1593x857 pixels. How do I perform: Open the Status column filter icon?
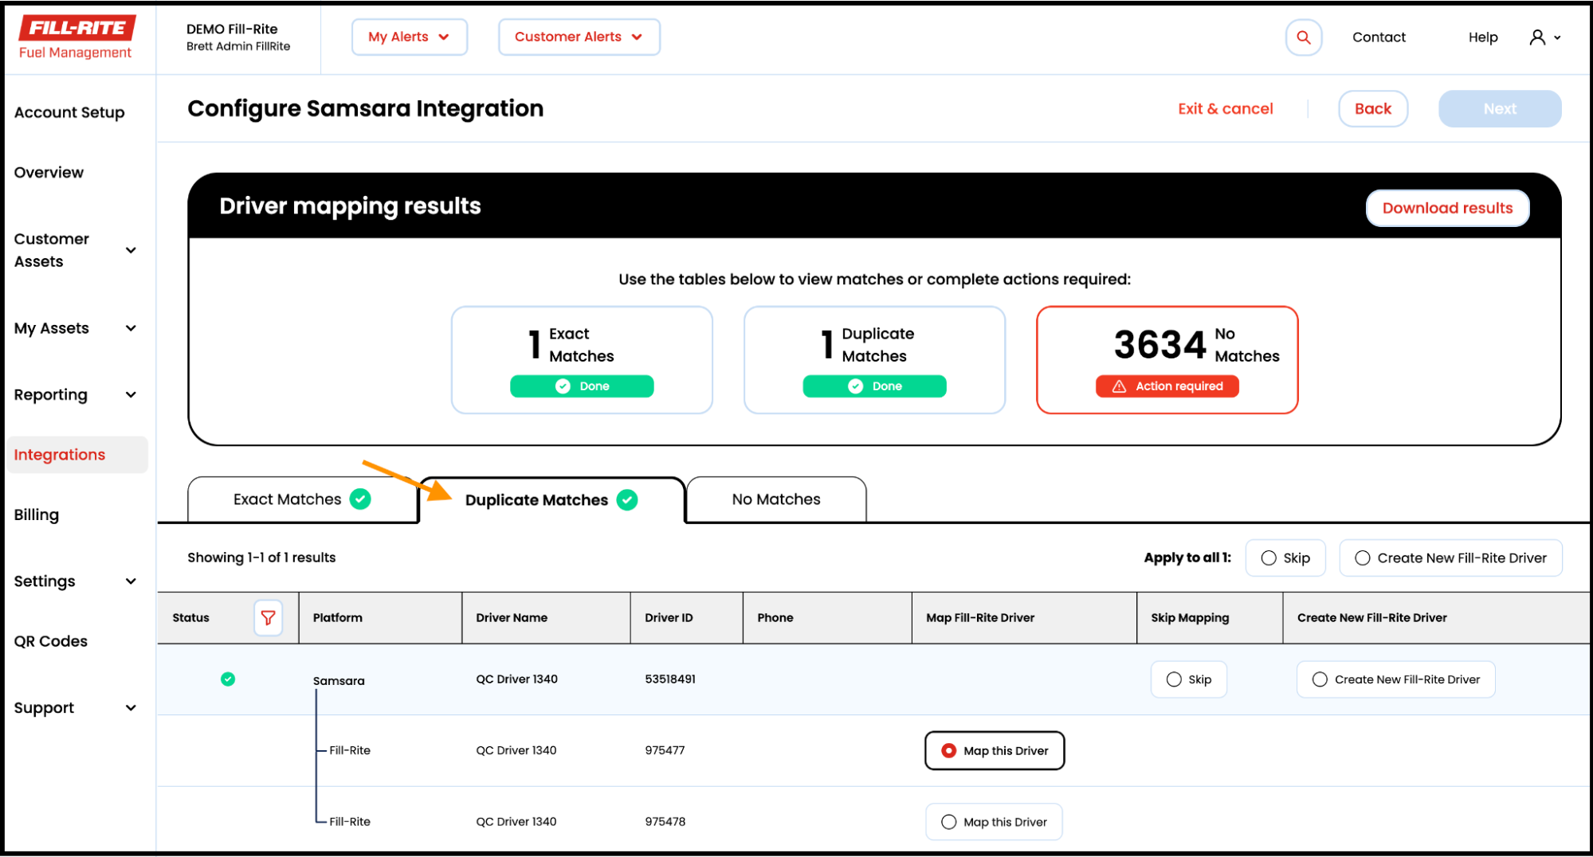point(269,617)
